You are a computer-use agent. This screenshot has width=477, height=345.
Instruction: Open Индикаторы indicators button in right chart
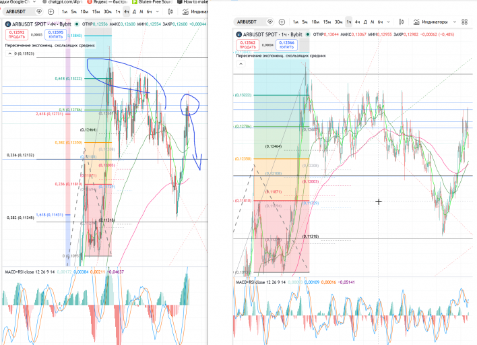tap(431, 22)
